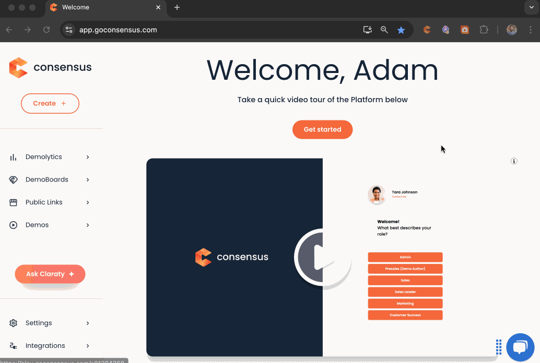Click the Tara Johnson name text
Screen dimensions: 540x363
[405, 192]
